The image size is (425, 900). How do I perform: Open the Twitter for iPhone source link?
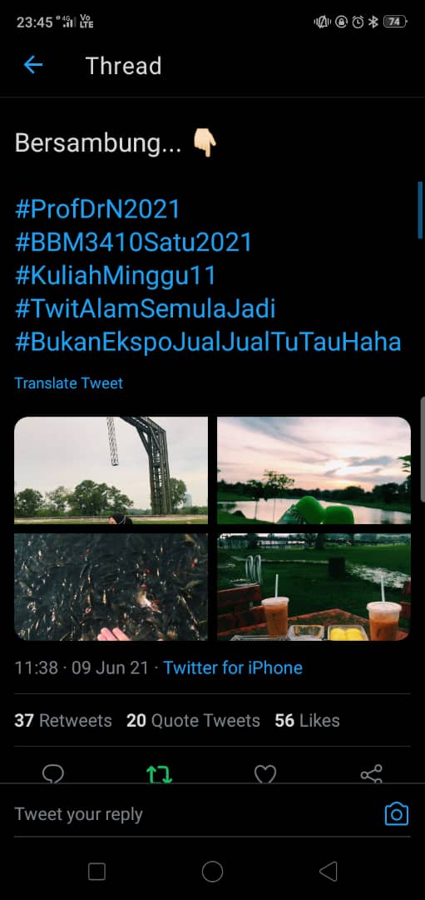(233, 667)
